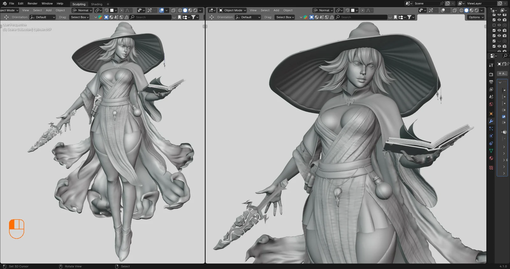Open Scene browse dropdown icon
Image resolution: width=510 pixels, height=269 pixels.
point(409,3)
